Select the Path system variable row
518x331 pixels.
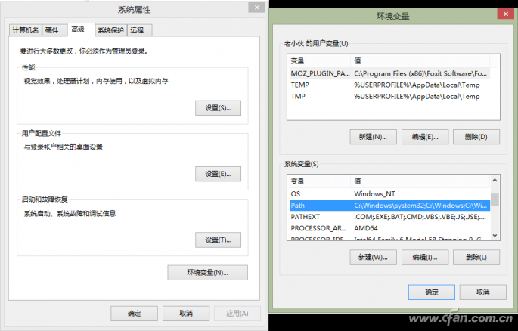389,206
